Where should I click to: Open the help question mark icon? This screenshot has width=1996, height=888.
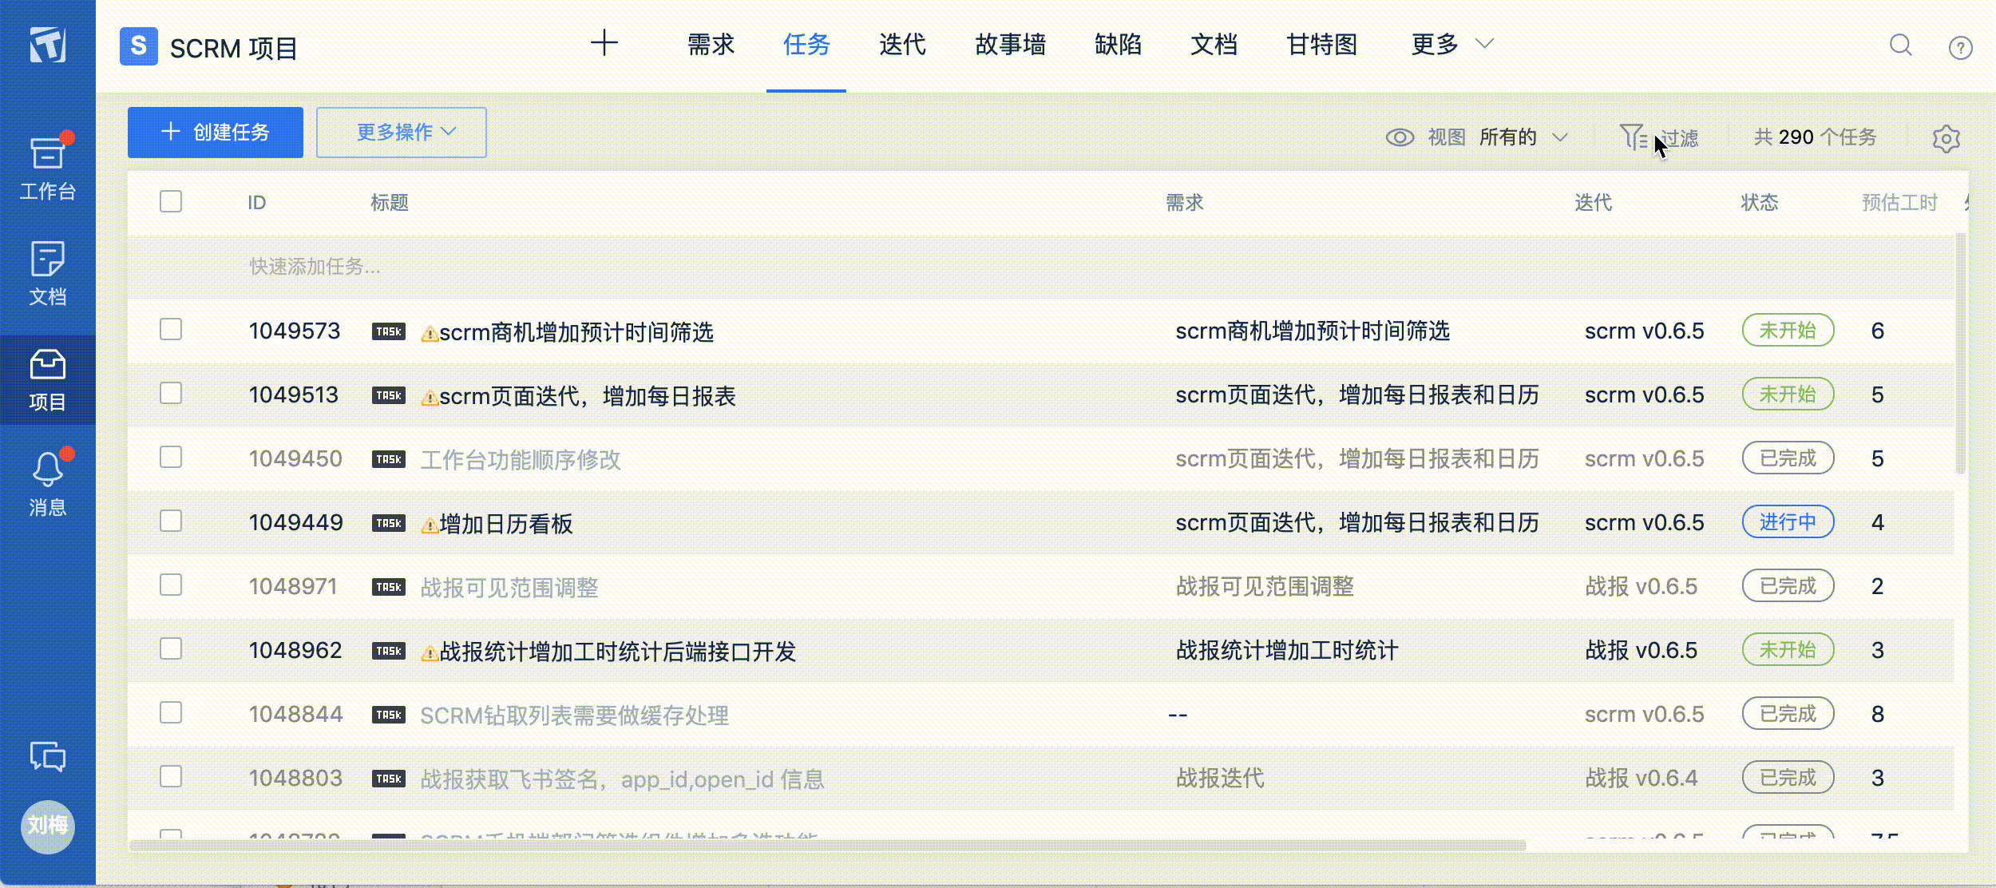tap(1960, 48)
